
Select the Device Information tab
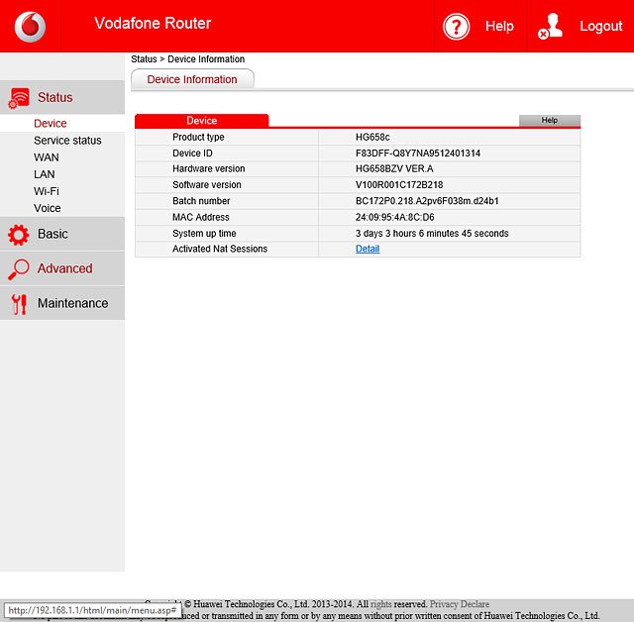coord(192,79)
